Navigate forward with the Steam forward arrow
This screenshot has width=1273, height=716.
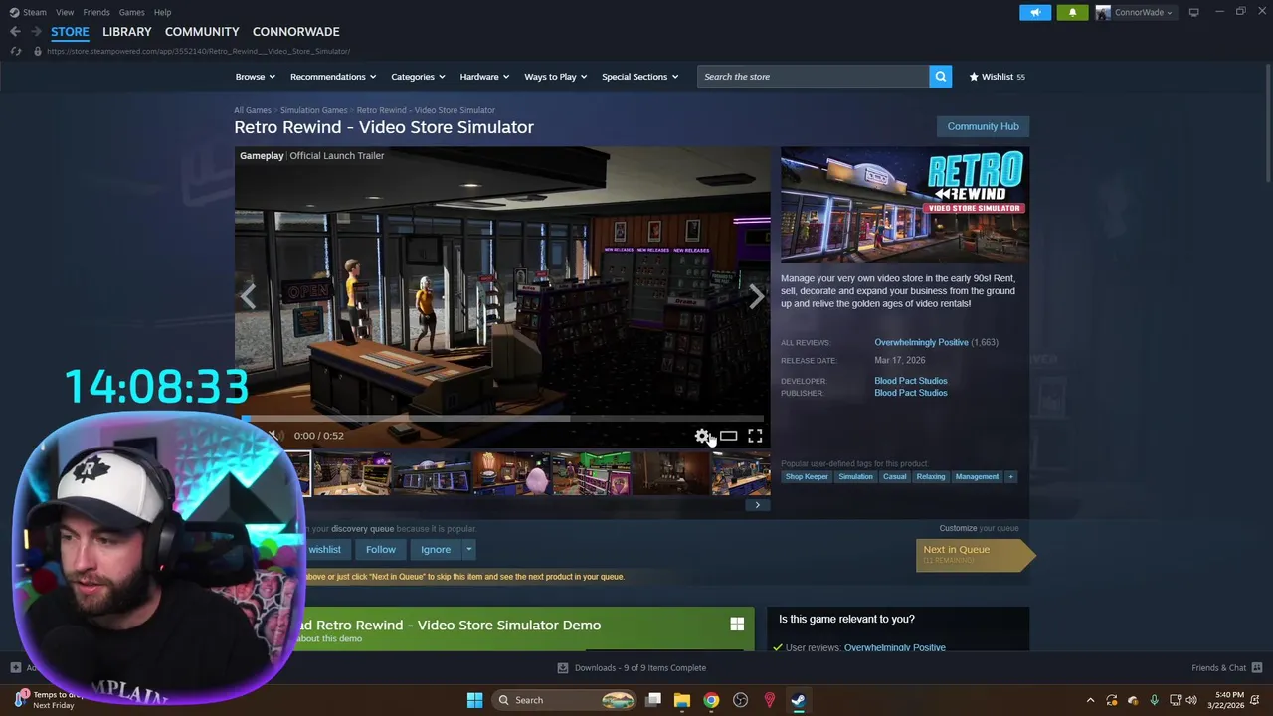(x=37, y=32)
